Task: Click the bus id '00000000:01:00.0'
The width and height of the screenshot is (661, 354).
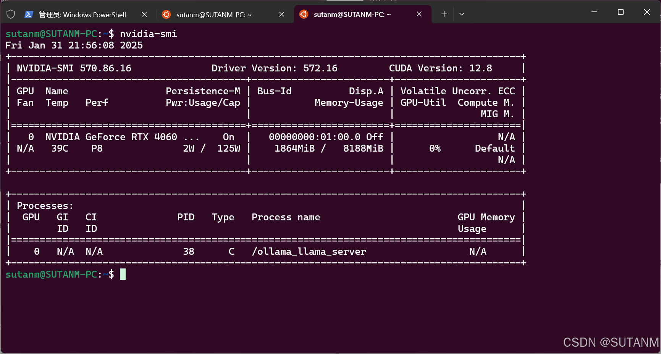Action: pyautogui.click(x=315, y=137)
